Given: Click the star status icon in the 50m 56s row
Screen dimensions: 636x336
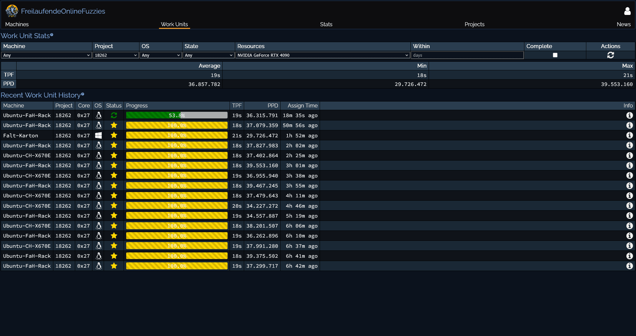Looking at the screenshot, I should (x=114, y=125).
